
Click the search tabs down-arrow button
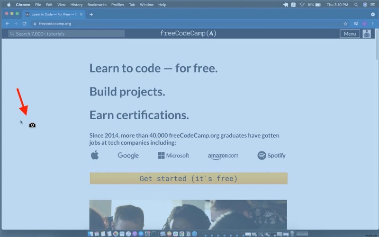point(373,15)
